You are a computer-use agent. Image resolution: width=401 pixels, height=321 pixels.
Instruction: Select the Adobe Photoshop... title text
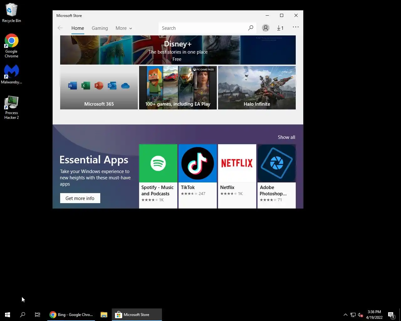pyautogui.click(x=273, y=191)
